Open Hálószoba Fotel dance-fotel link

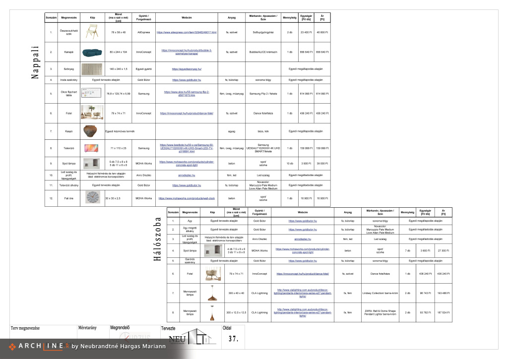303,274
